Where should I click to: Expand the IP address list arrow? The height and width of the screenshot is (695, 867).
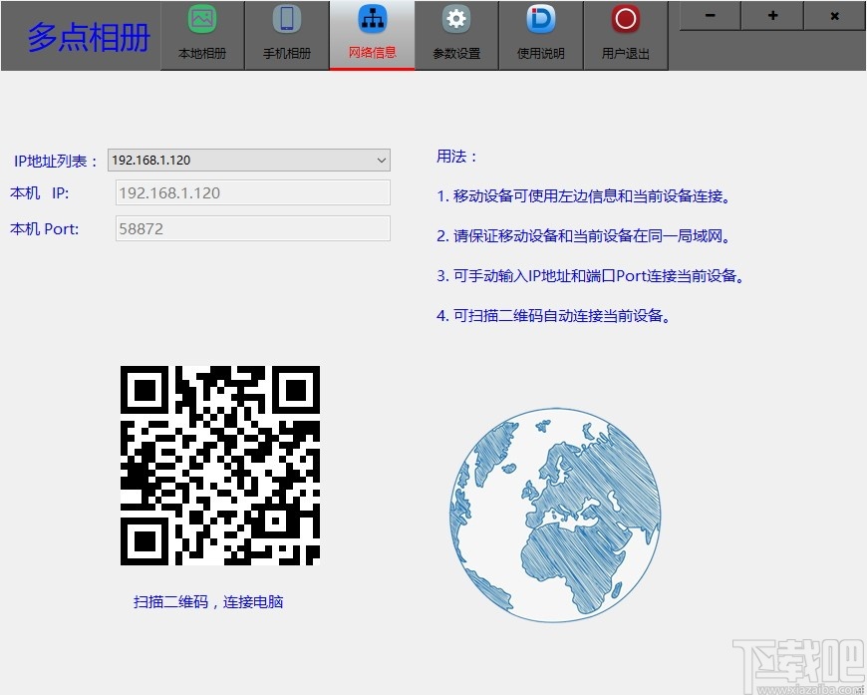pyautogui.click(x=382, y=160)
